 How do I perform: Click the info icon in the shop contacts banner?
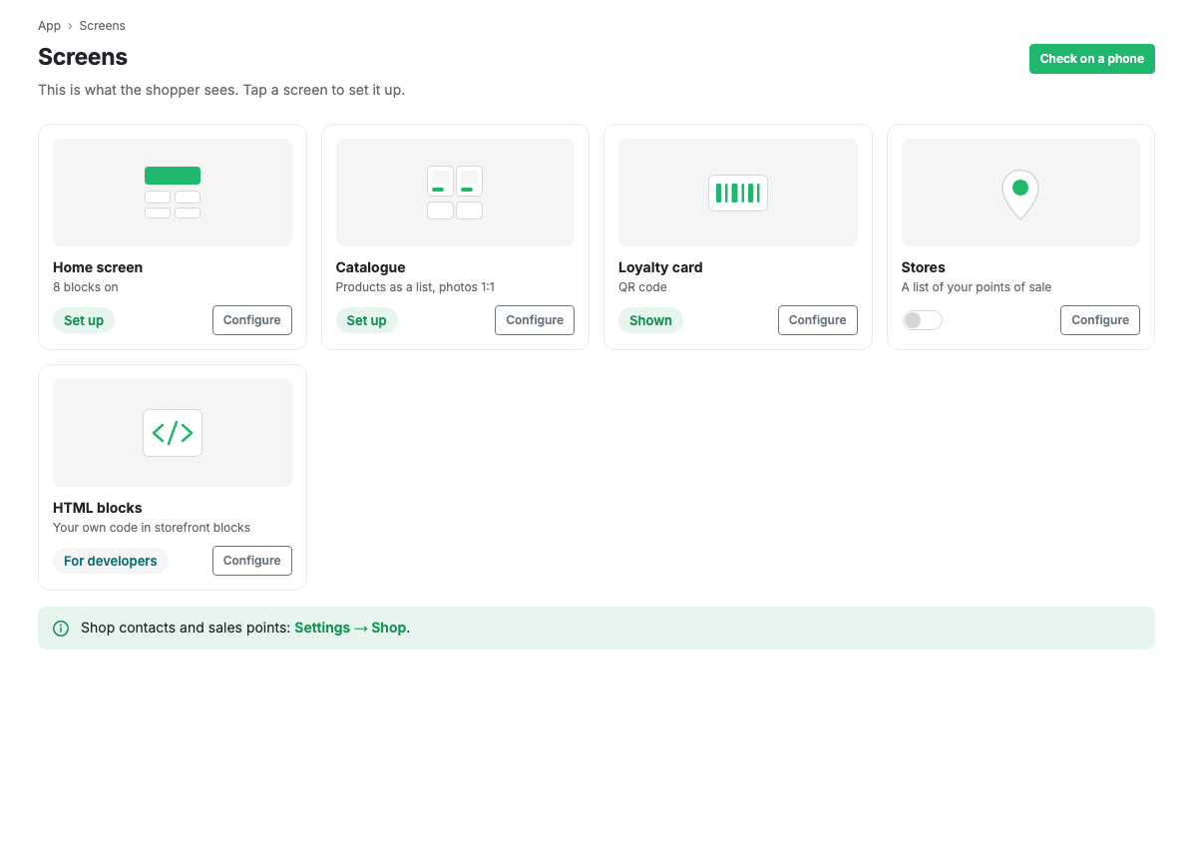coord(61,629)
